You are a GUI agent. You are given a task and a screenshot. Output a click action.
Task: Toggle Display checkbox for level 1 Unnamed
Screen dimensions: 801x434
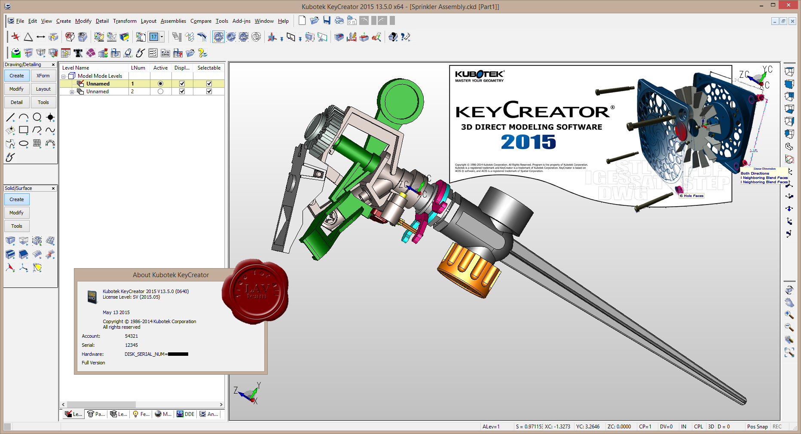[x=182, y=84]
